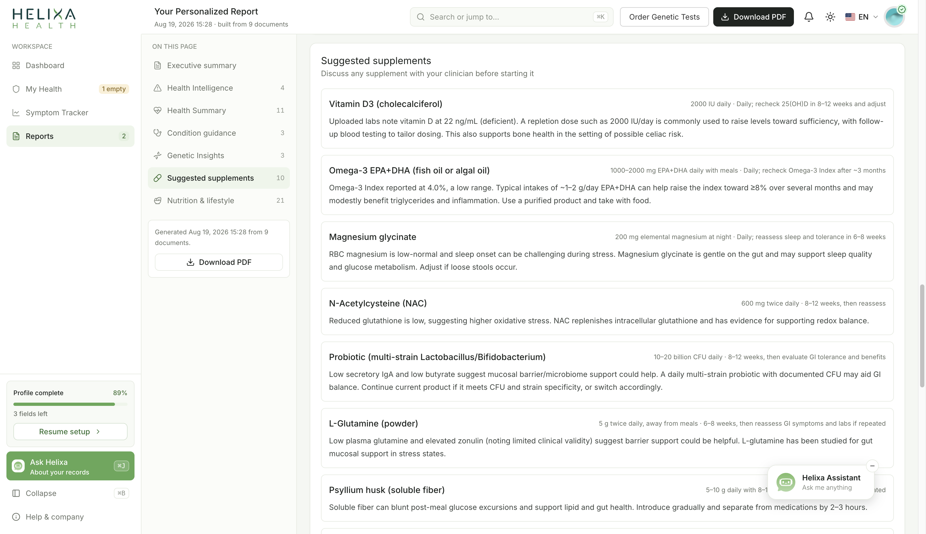Screen dimensions: 926x534
Task: Open the EN language dropdown
Action: (x=861, y=17)
